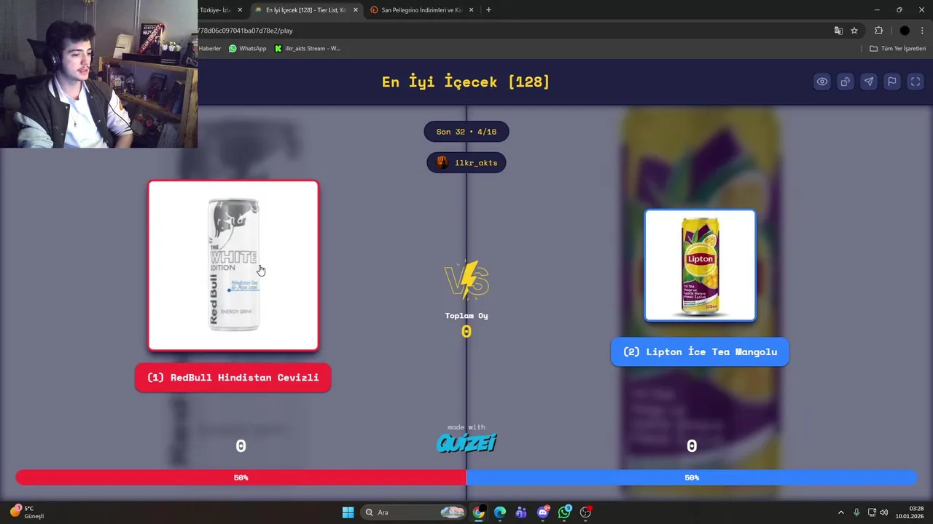Click the microphone icon in system tray
This screenshot has width=933, height=524.
(x=856, y=512)
